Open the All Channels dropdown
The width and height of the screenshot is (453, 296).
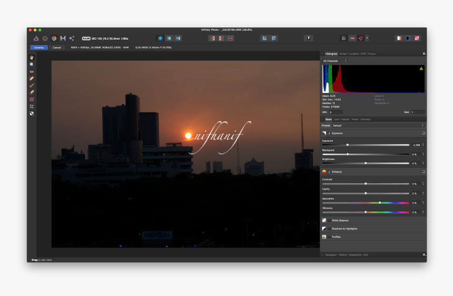[334, 61]
